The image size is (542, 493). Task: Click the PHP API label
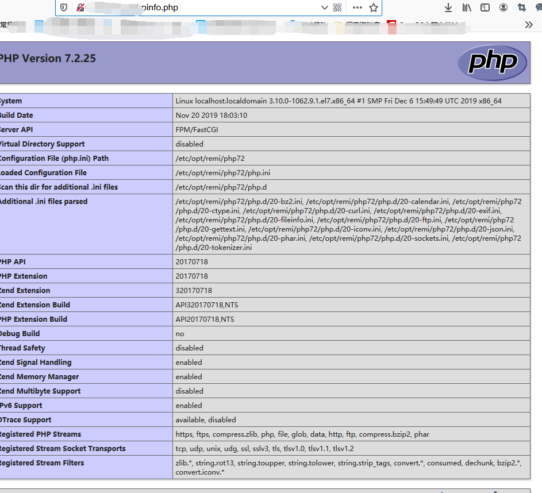[x=13, y=262]
